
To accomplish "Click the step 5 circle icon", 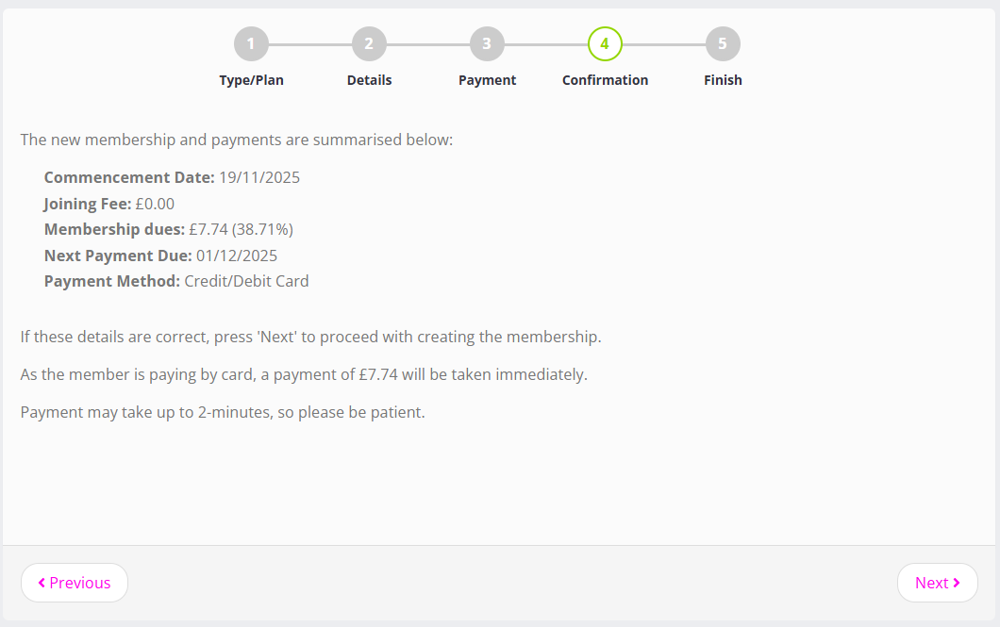I will (x=723, y=43).
